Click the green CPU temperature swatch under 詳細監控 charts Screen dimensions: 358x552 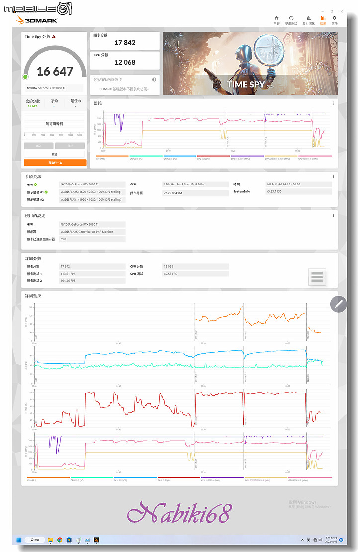click(91, 478)
